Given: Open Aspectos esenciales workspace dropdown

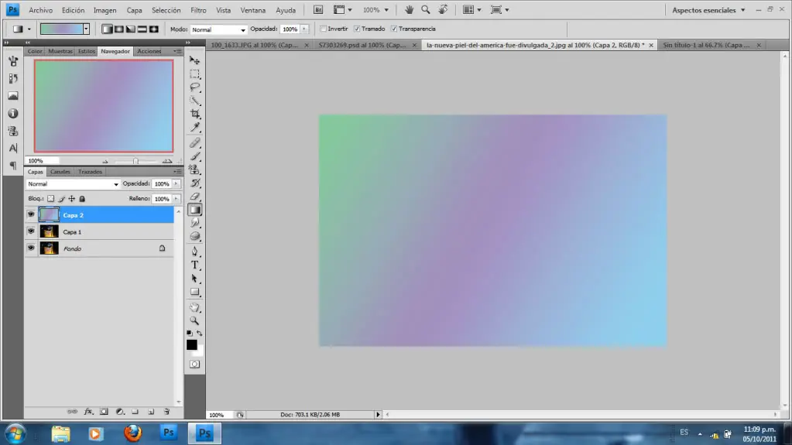Looking at the screenshot, I should (x=708, y=9).
